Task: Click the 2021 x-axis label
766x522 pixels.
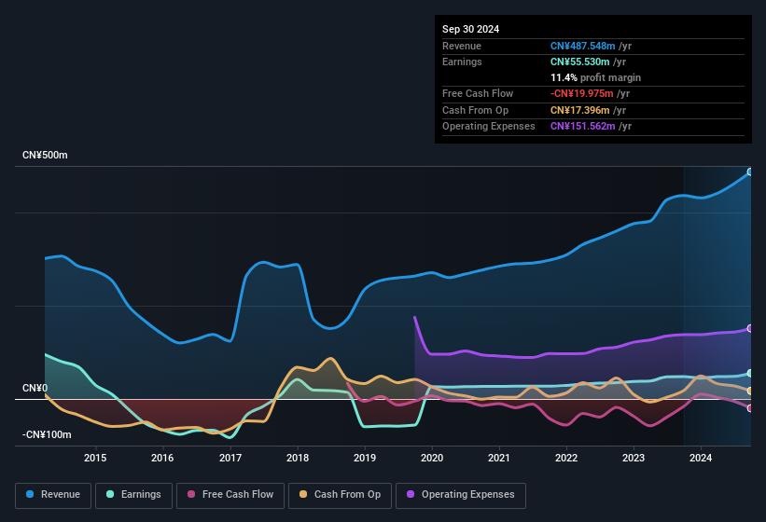Action: coord(499,458)
